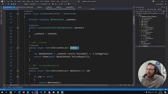Collapse the LivrosController class region
The image size is (168, 94).
pyautogui.click(x=18, y=14)
